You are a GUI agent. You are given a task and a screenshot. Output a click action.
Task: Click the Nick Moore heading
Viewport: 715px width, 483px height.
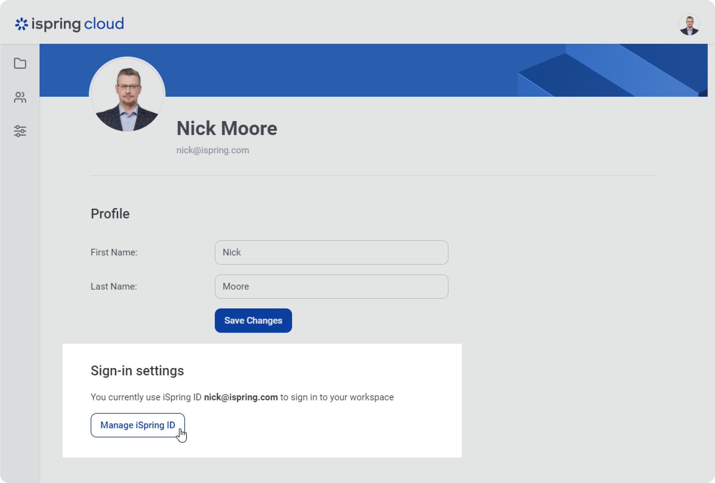(227, 128)
